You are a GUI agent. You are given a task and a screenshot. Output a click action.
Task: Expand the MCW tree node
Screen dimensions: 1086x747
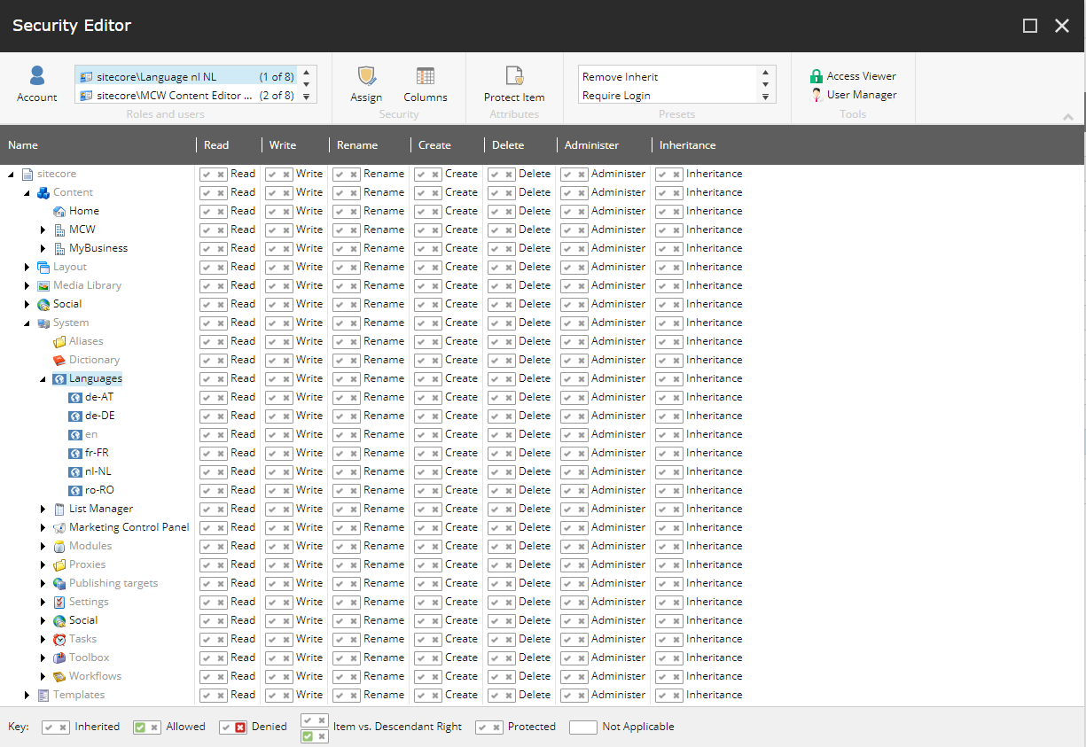click(43, 230)
